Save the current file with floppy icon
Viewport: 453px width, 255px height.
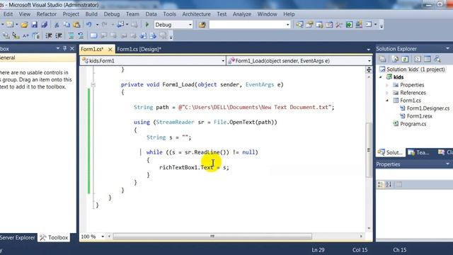pyautogui.click(x=35, y=25)
